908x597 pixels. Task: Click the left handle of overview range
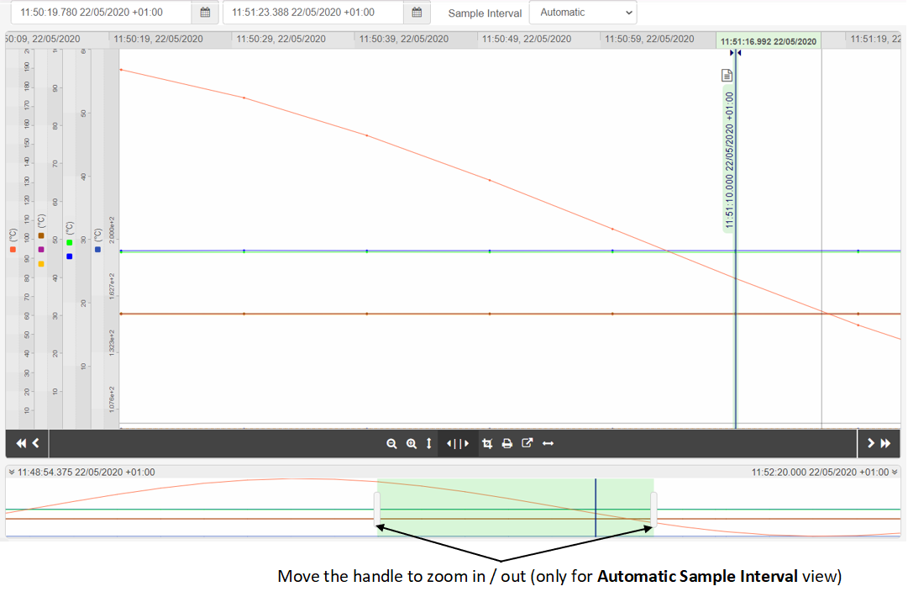tap(378, 509)
